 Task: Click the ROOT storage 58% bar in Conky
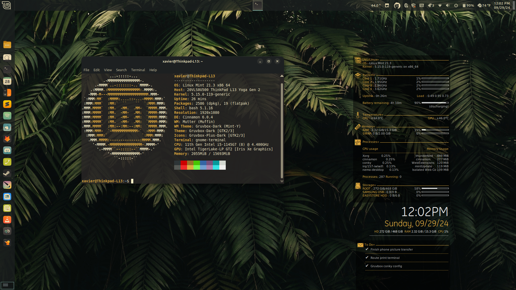point(435,189)
